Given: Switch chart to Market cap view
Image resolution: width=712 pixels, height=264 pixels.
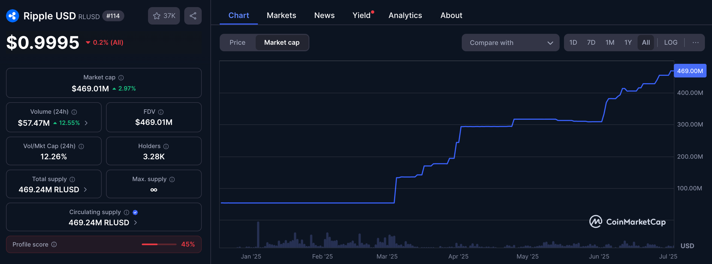Looking at the screenshot, I should pyautogui.click(x=282, y=43).
